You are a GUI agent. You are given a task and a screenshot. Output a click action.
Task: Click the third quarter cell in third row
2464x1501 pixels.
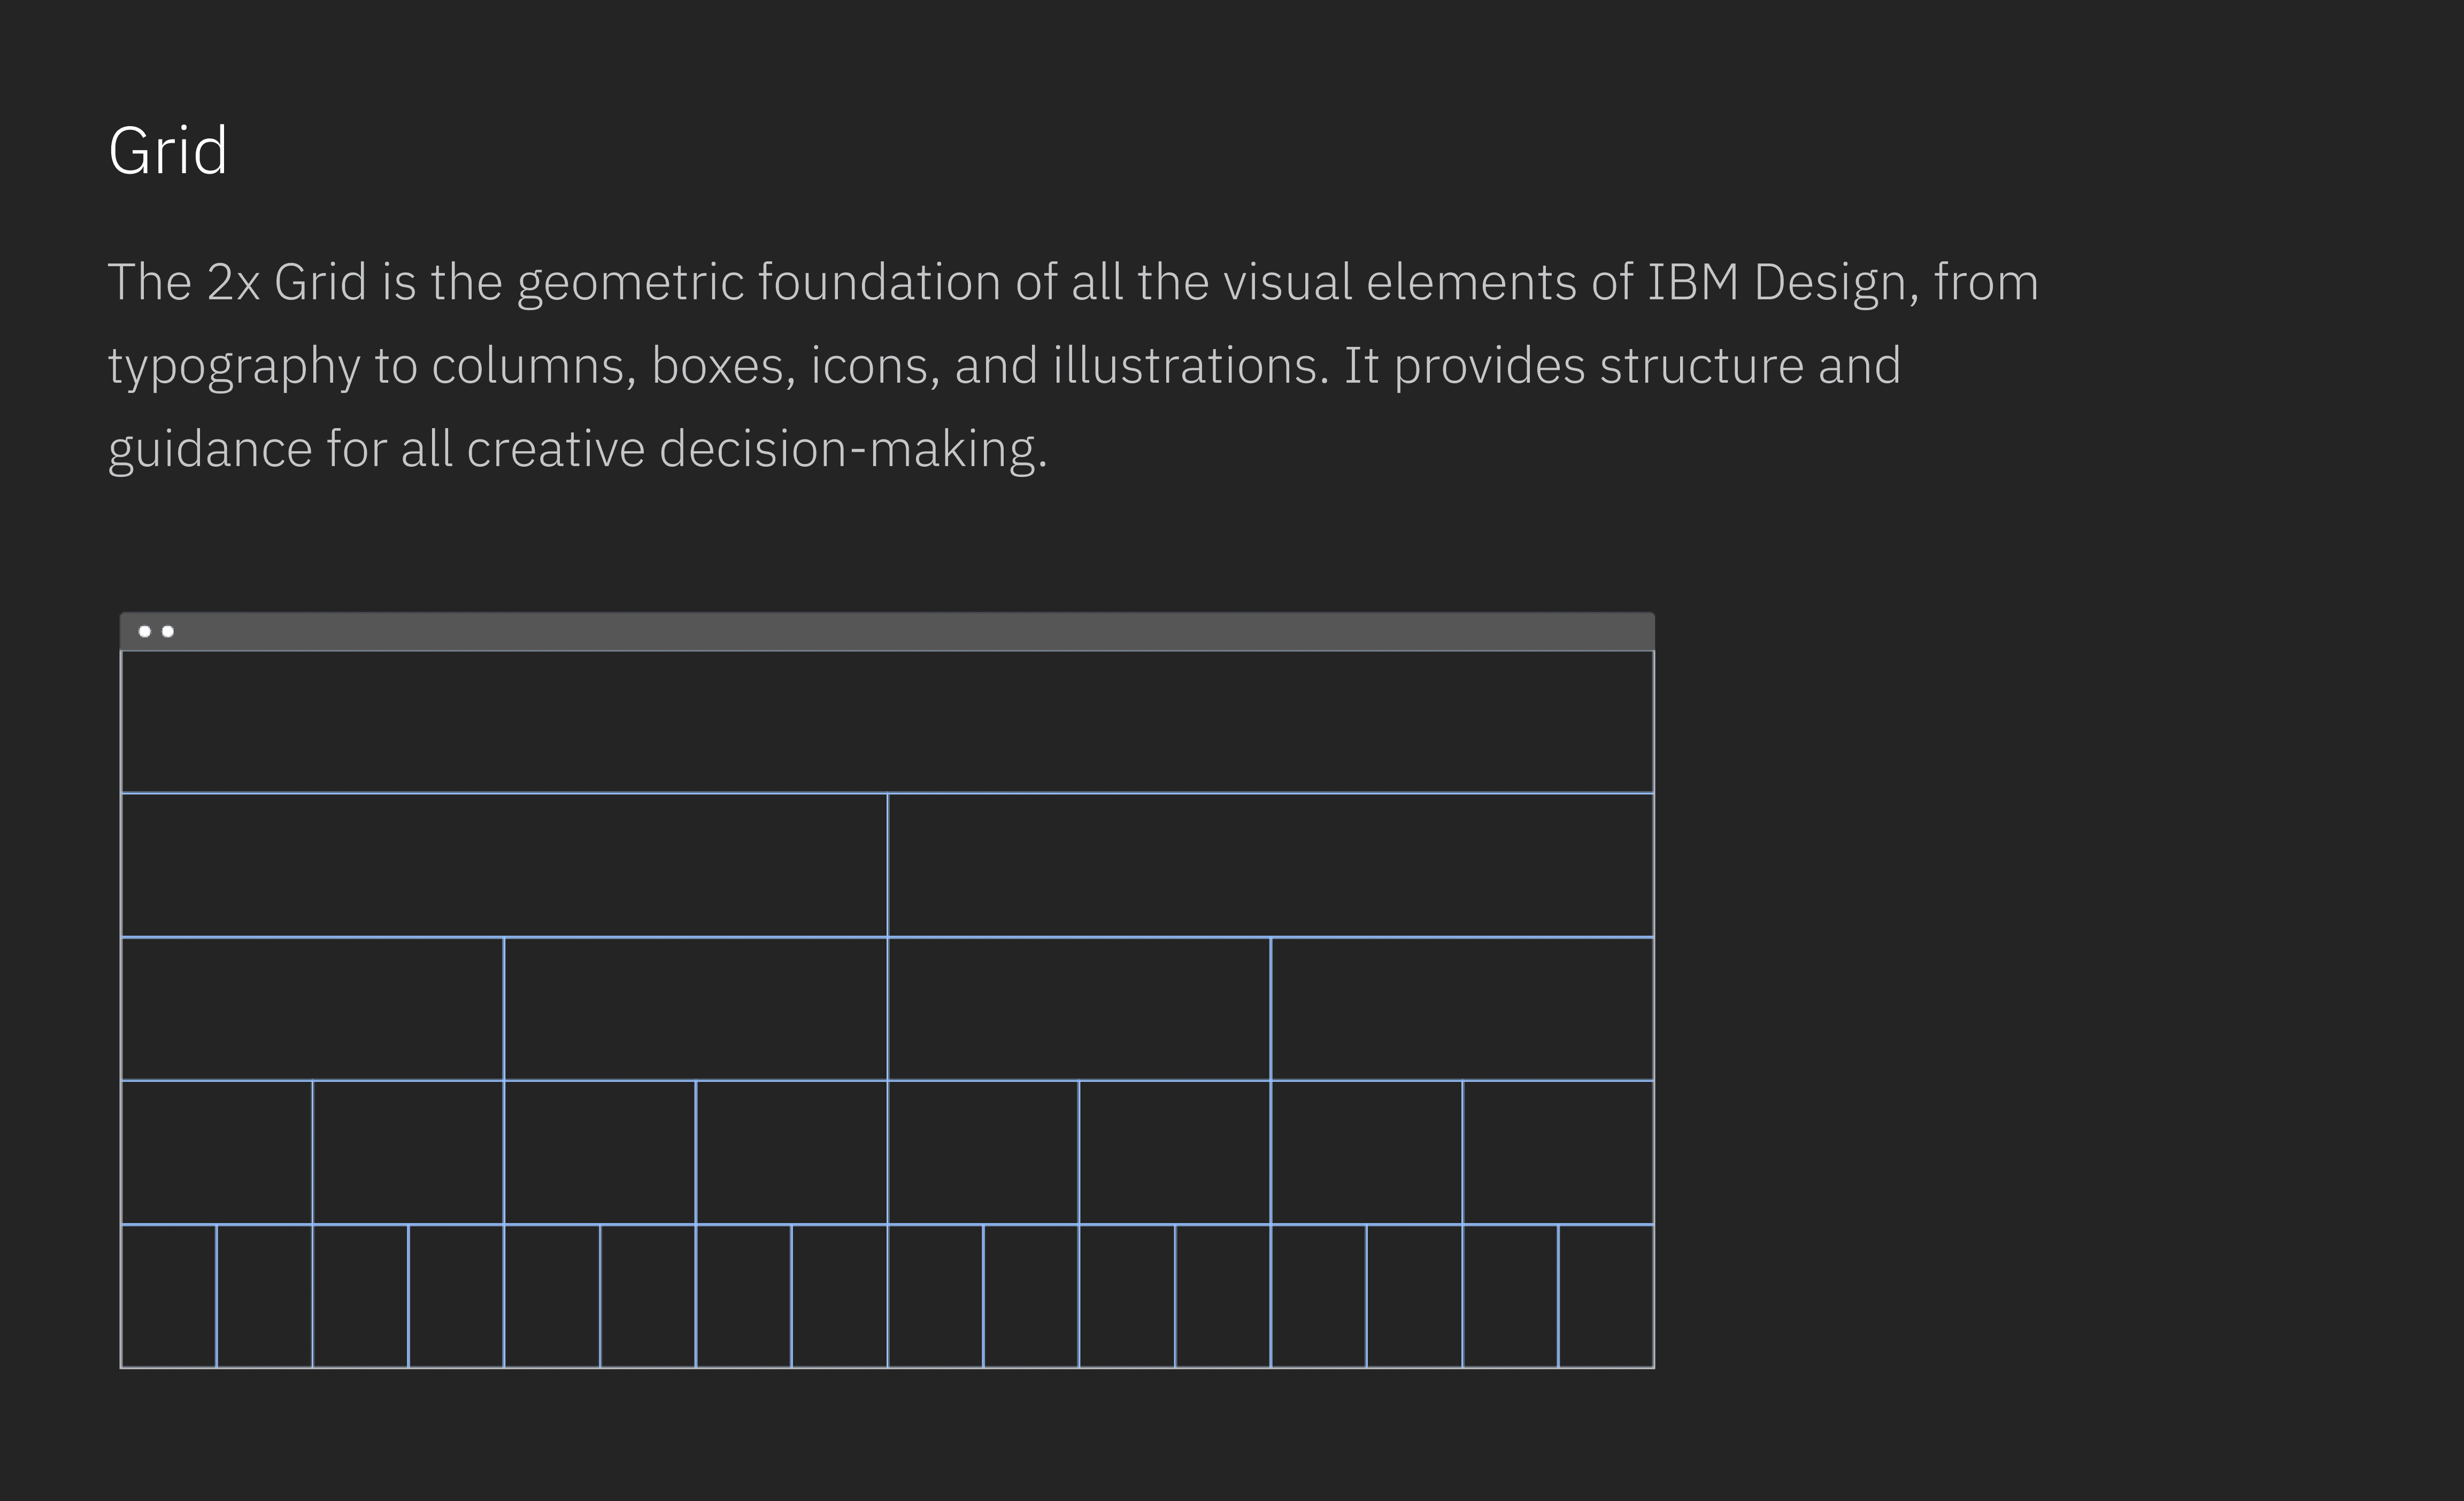pyautogui.click(x=1078, y=1008)
